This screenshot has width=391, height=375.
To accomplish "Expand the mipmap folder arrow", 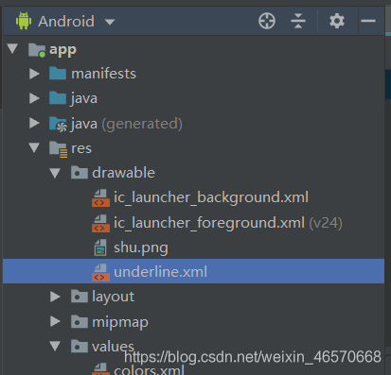I will (x=55, y=321).
